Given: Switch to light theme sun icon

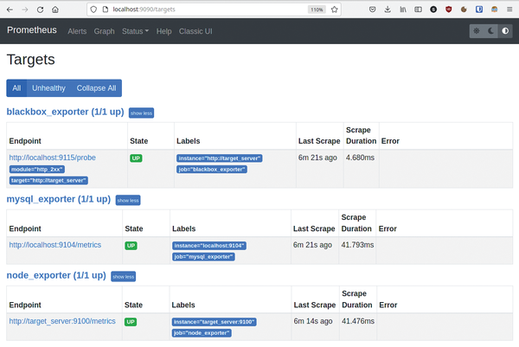Looking at the screenshot, I should [477, 31].
